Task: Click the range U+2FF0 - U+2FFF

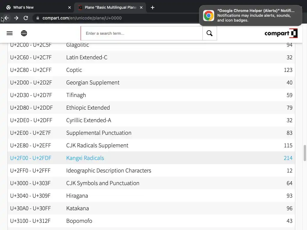Action: (30, 170)
